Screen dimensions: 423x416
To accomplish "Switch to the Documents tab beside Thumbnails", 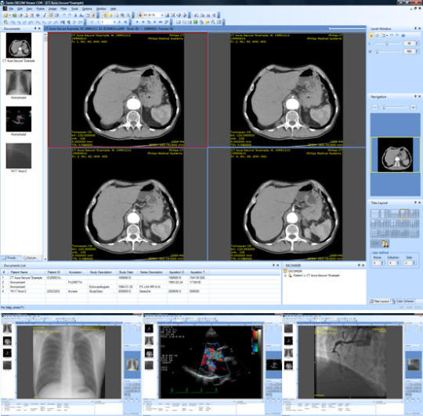I will coord(31,258).
